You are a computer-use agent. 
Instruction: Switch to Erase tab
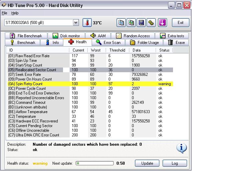click(x=176, y=43)
